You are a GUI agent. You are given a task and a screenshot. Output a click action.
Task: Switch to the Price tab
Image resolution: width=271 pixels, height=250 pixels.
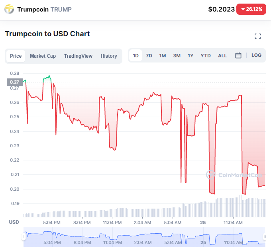click(x=16, y=56)
